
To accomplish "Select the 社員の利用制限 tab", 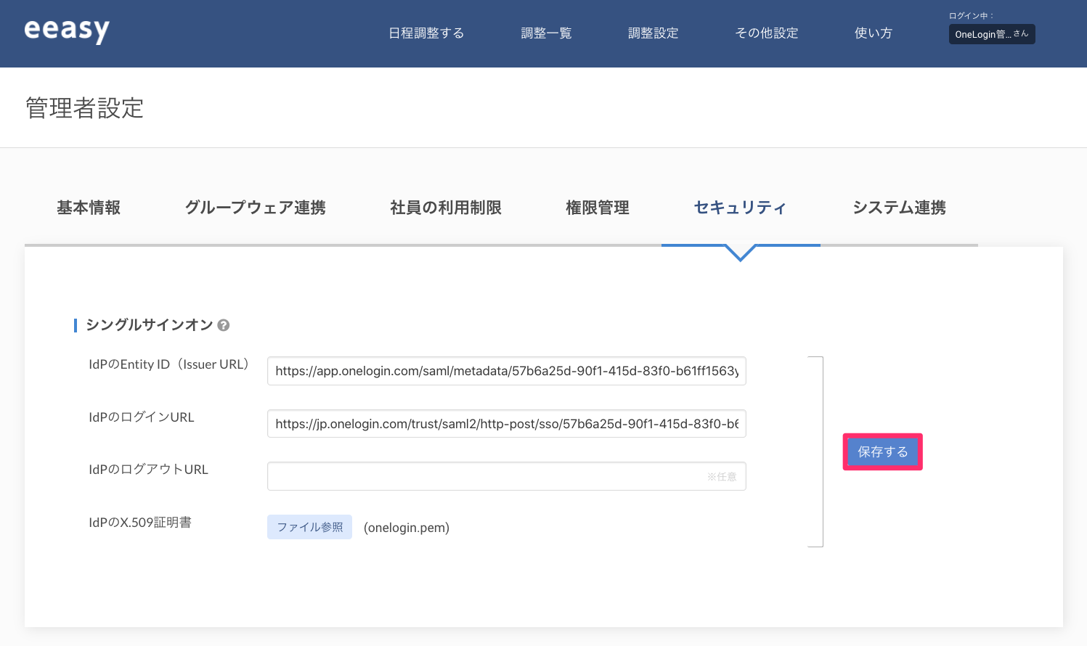I will pos(446,208).
